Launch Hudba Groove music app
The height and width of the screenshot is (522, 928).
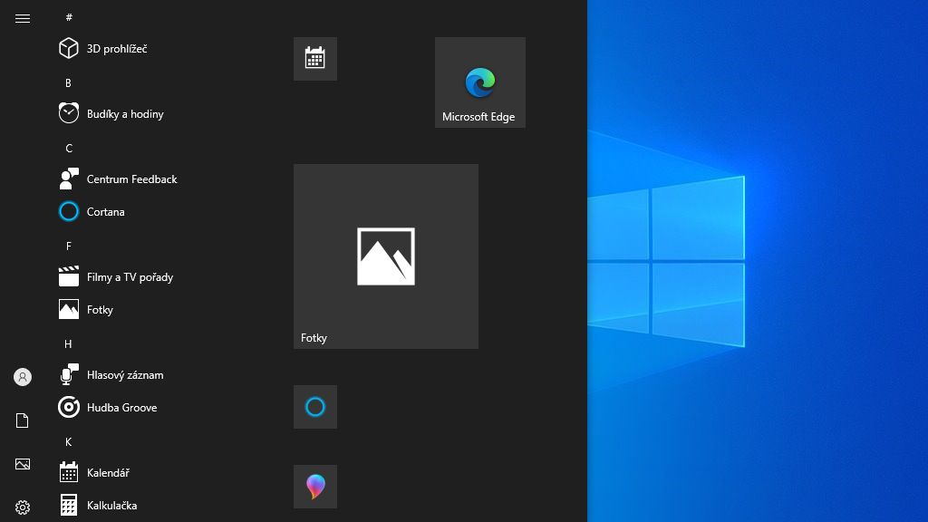[x=121, y=408]
